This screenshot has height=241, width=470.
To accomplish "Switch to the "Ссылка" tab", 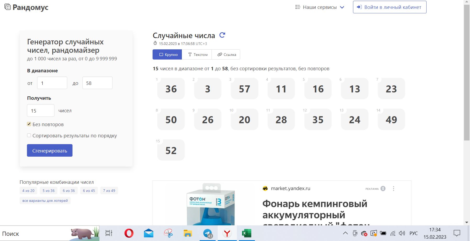I will [x=226, y=55].
